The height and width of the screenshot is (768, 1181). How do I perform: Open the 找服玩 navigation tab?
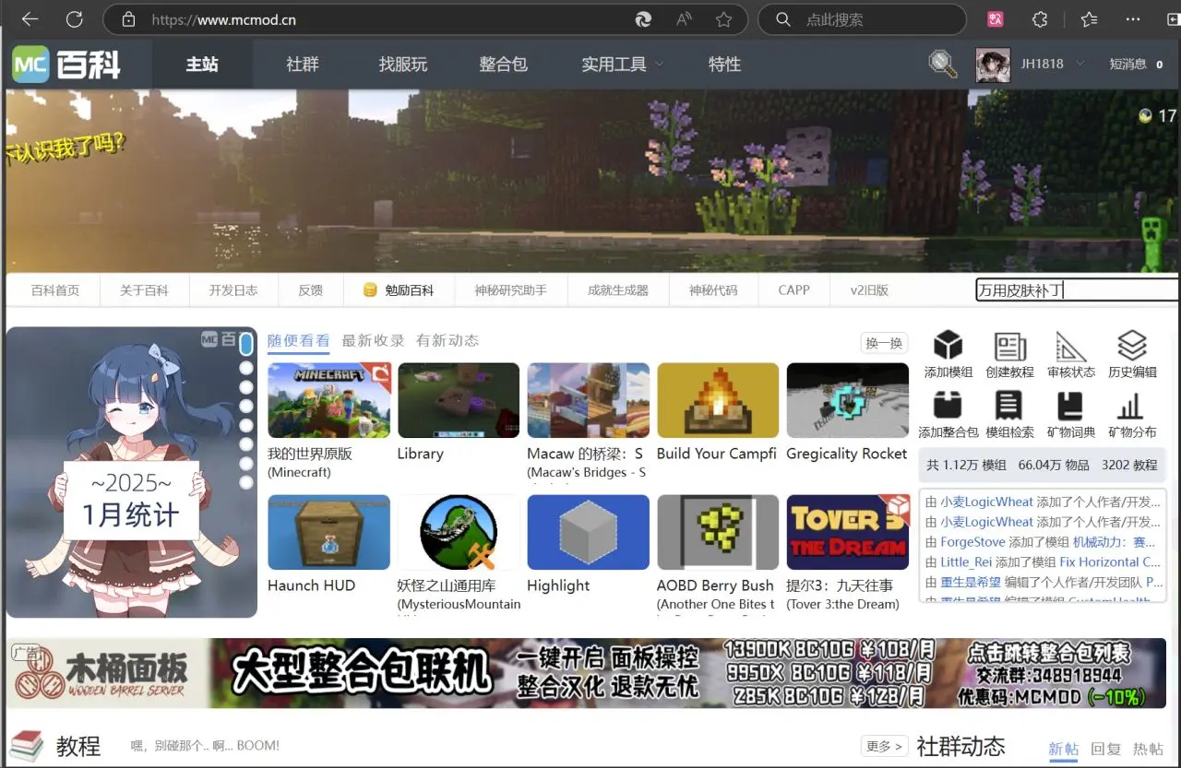[x=403, y=65]
